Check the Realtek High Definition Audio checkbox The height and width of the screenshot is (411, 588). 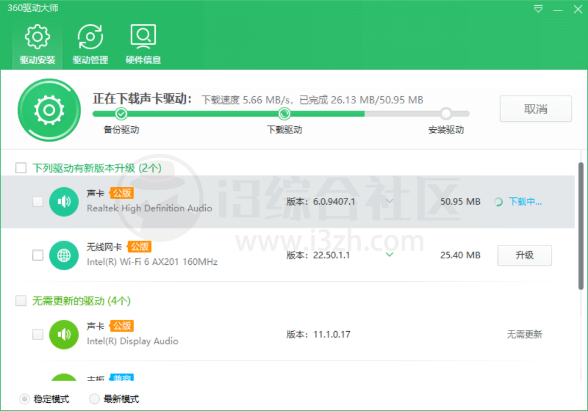pyautogui.click(x=38, y=202)
